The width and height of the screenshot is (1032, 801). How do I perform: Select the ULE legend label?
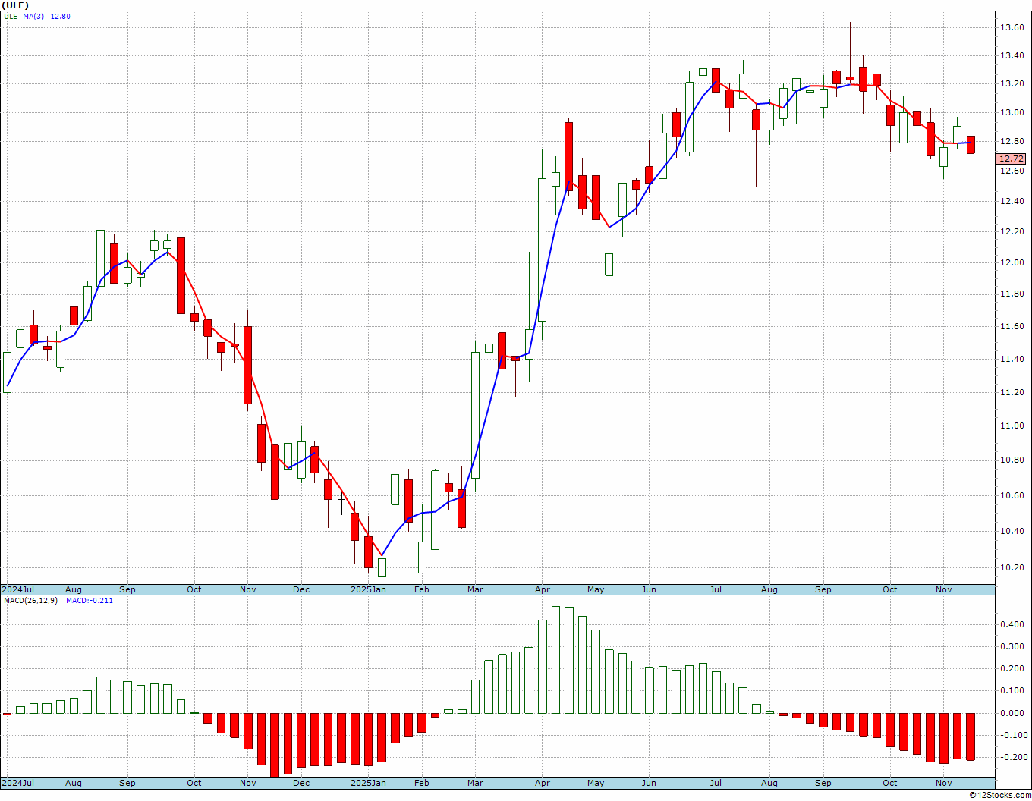pyautogui.click(x=10, y=16)
